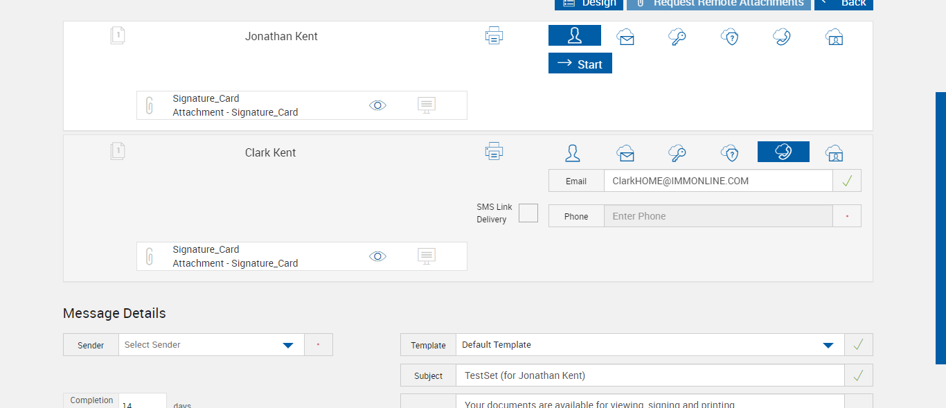Choose cloud email delivery for Clark Kent
This screenshot has width=946, height=408.
click(x=626, y=152)
